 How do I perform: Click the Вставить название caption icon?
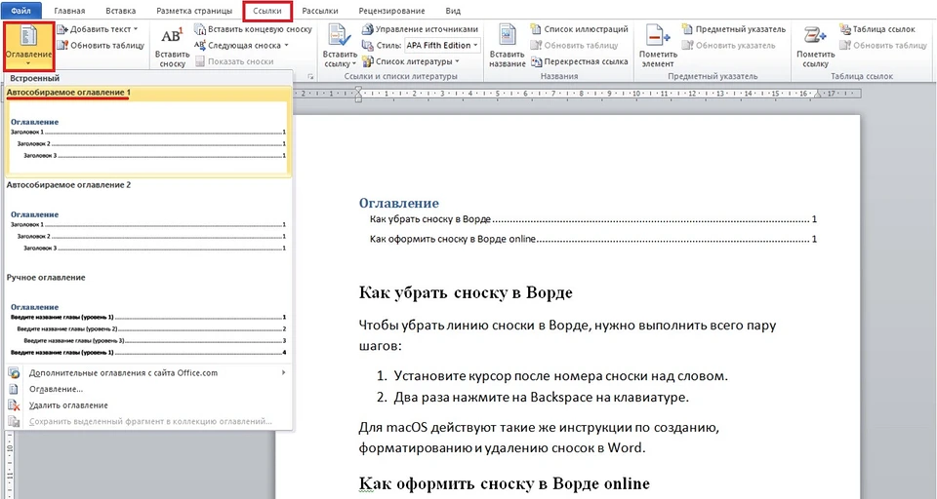[x=507, y=45]
